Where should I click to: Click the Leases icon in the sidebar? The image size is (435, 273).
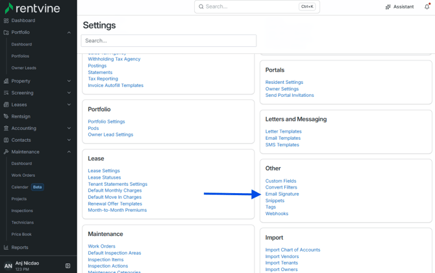pos(6,105)
